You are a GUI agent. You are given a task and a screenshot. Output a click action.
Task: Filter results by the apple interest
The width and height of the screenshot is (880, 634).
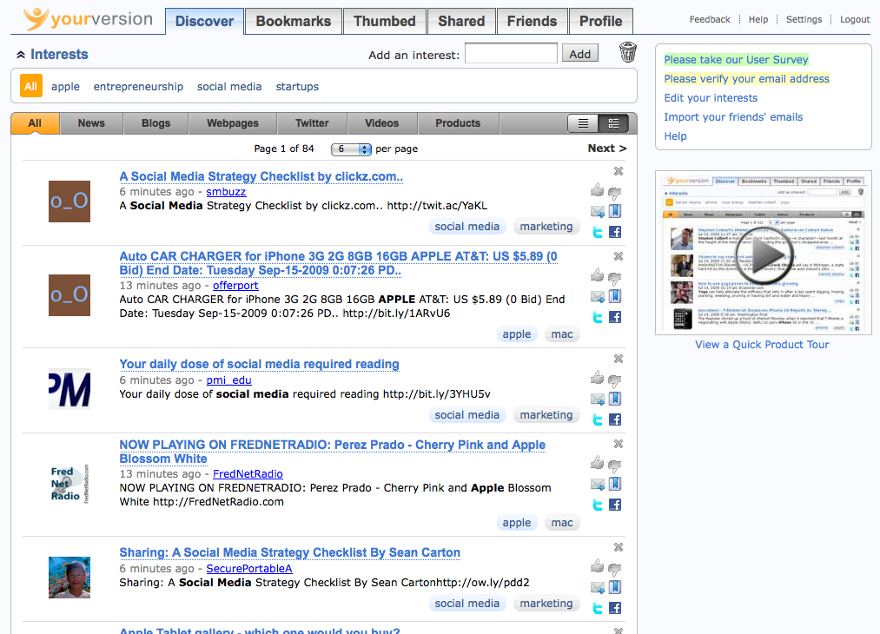click(65, 86)
